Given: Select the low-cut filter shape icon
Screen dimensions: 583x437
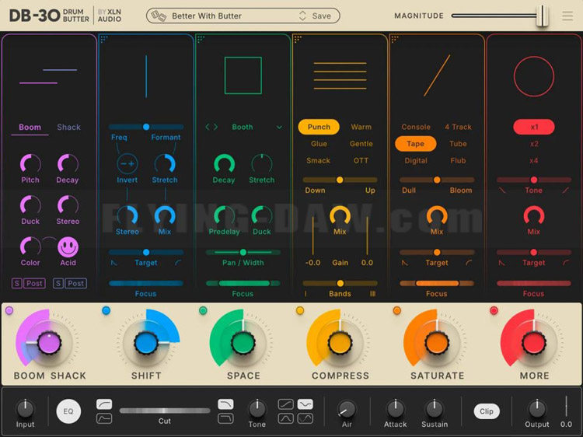Looking at the screenshot, I should click(104, 404).
